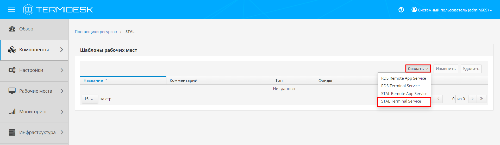The height and width of the screenshot is (145, 500).
Task: Click the Компоненты cubes icon
Action: (12, 50)
